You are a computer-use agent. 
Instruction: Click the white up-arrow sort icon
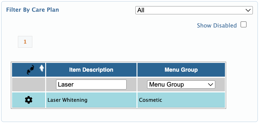pos(42,68)
